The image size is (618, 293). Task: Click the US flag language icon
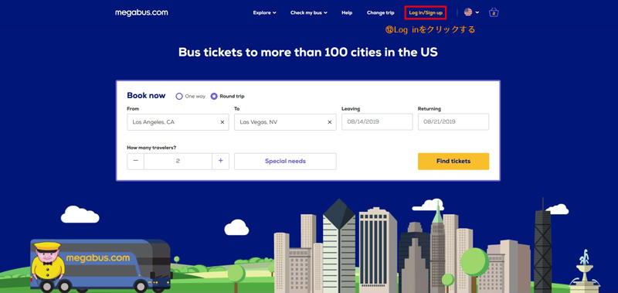click(468, 12)
